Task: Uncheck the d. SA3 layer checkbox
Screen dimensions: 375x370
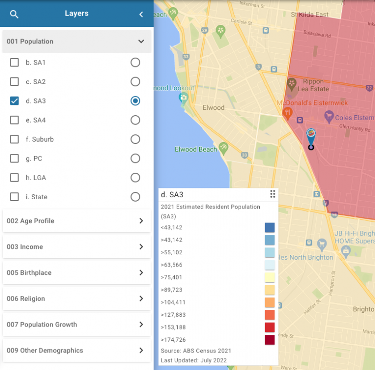Action: tap(15, 101)
